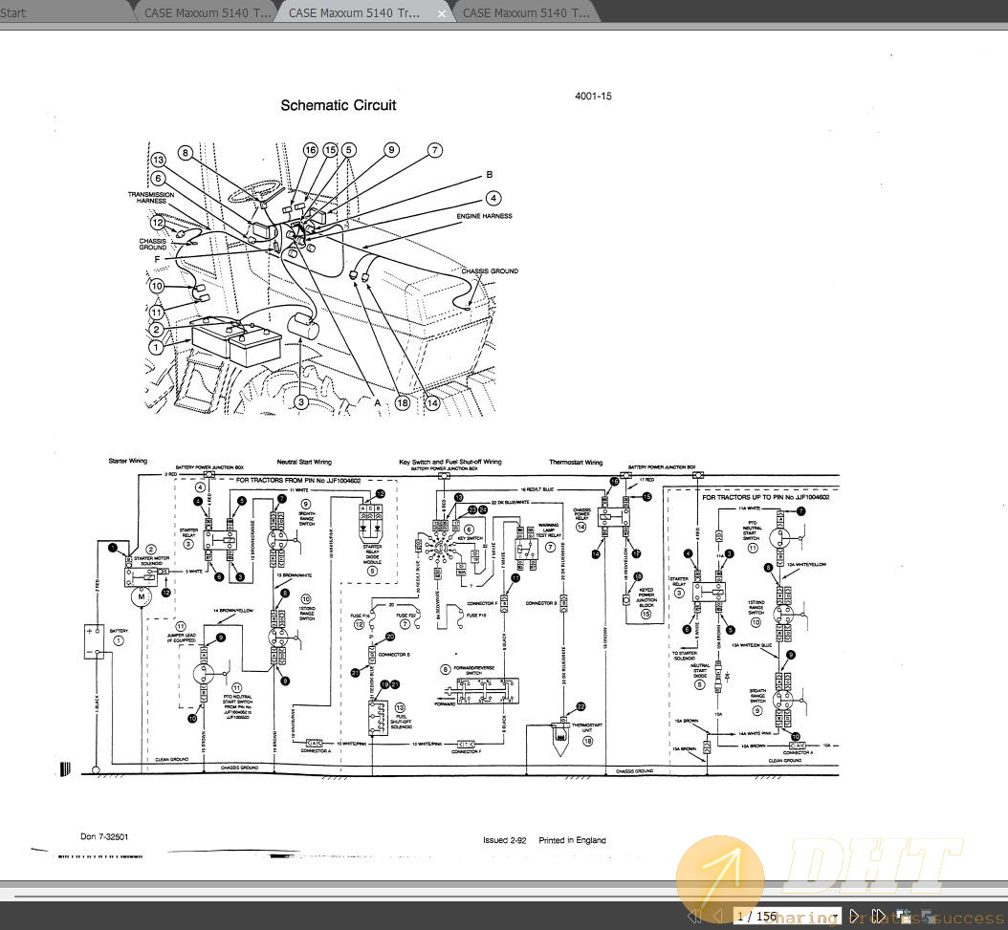1008x930 pixels.
Task: Select the next-view icon in the toolbar
Action: (x=926, y=916)
